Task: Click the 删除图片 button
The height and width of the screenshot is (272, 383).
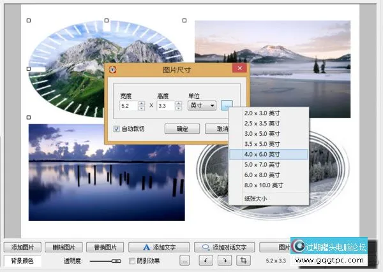Action: click(x=64, y=247)
